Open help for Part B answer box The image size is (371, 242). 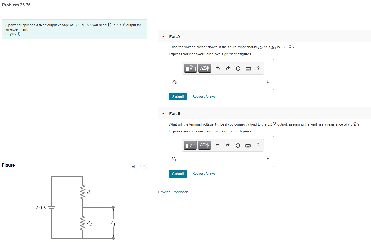click(x=258, y=145)
